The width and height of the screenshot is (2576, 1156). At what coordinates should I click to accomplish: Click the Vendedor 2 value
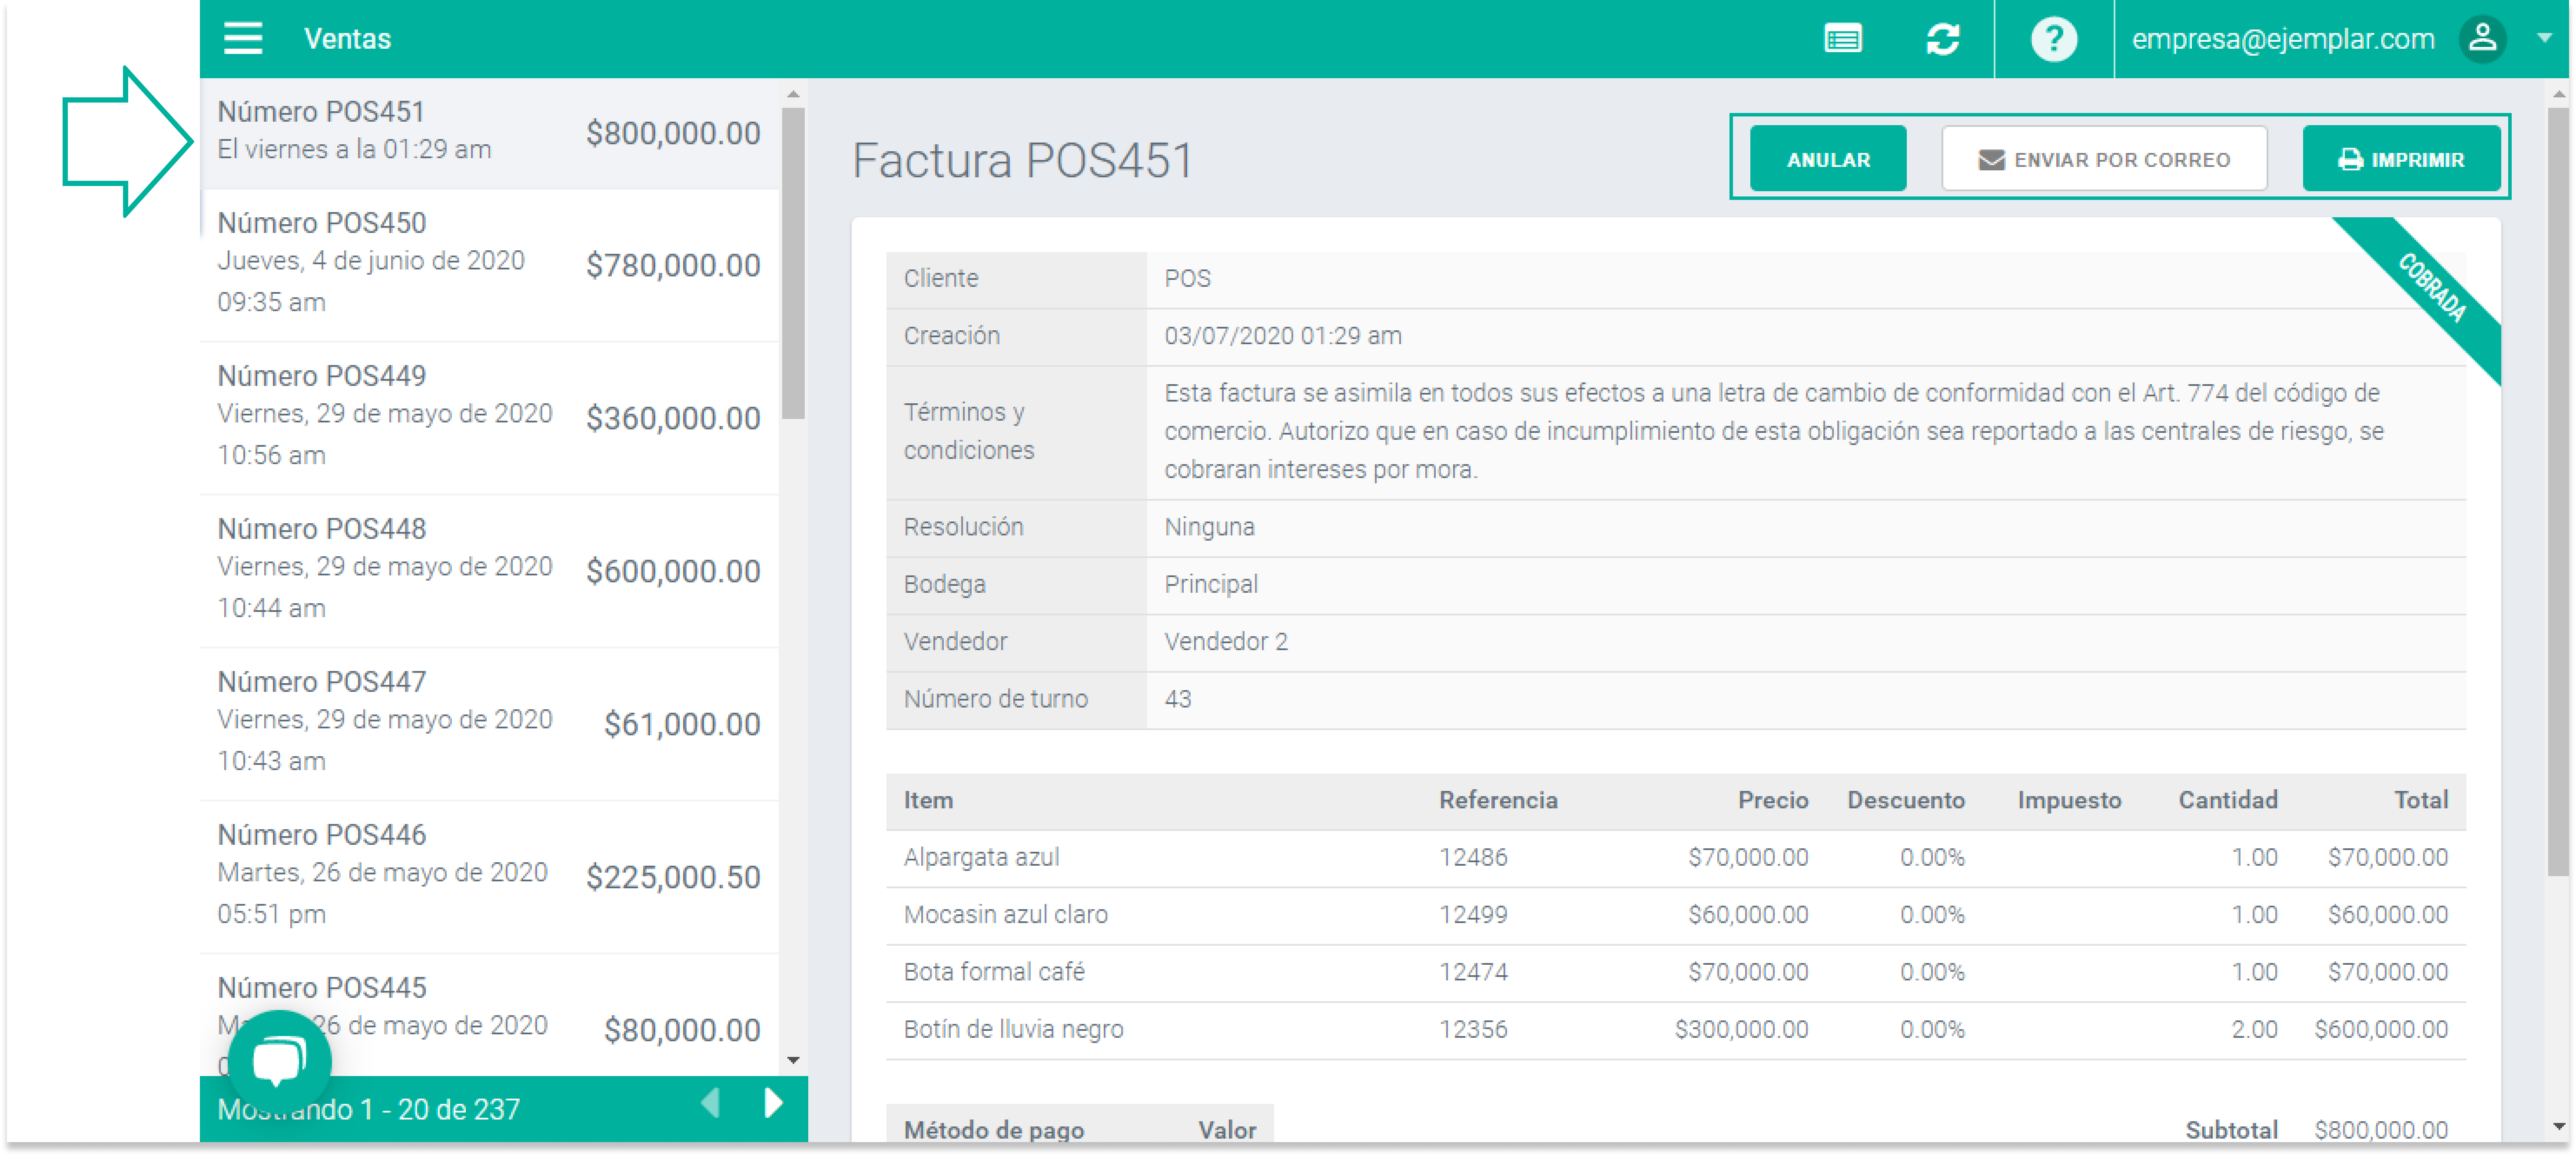pyautogui.click(x=1226, y=642)
